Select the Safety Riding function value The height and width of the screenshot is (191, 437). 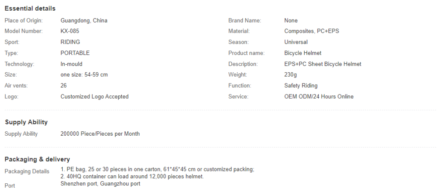[301, 86]
